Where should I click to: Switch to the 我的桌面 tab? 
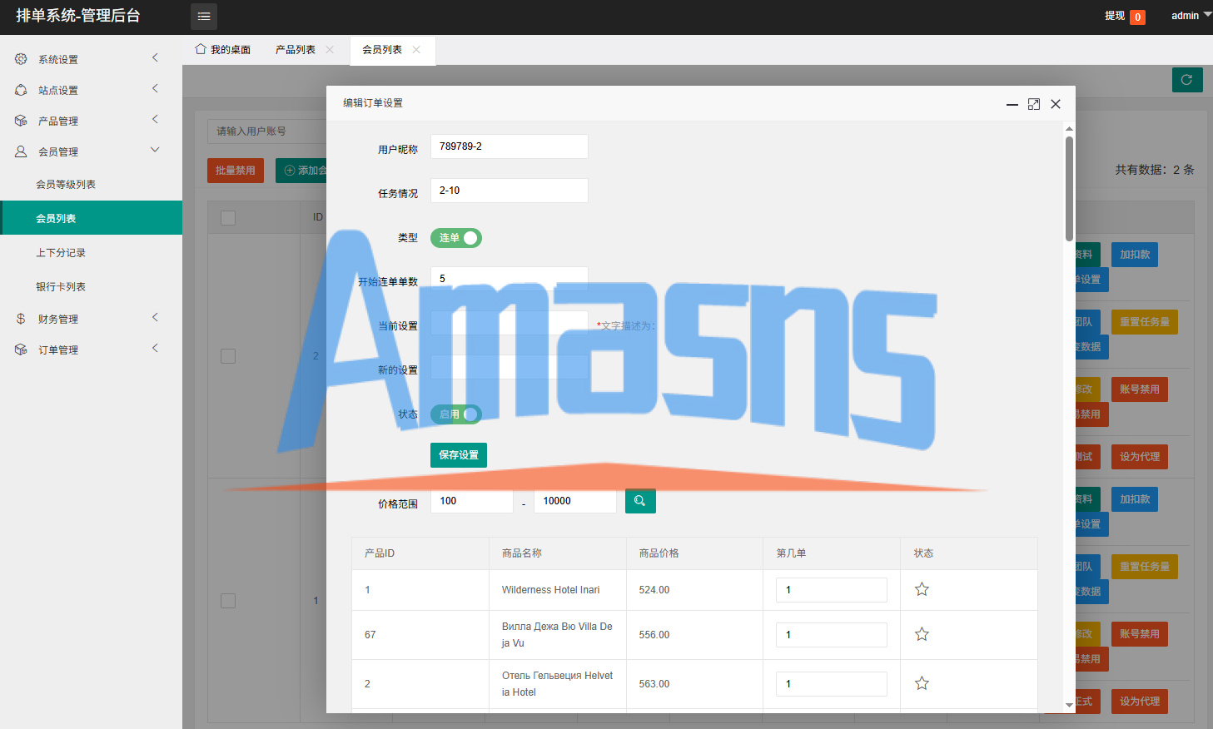[x=222, y=50]
